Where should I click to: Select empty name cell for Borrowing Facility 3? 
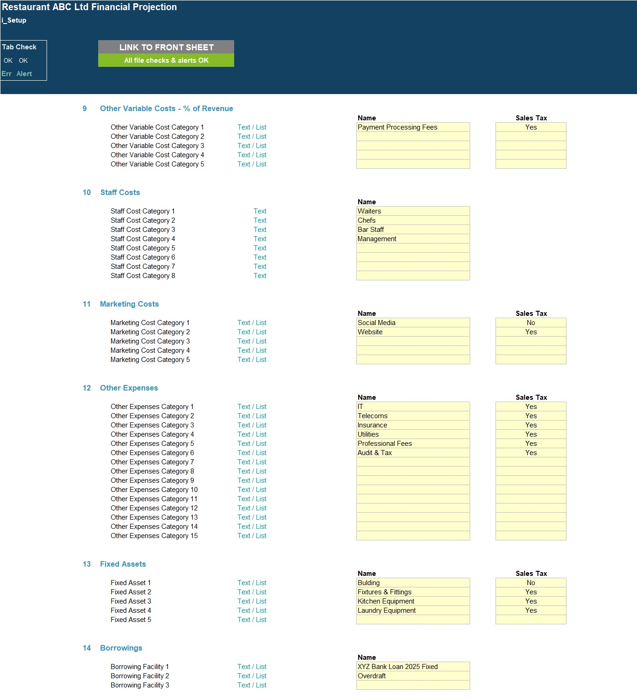(x=413, y=685)
